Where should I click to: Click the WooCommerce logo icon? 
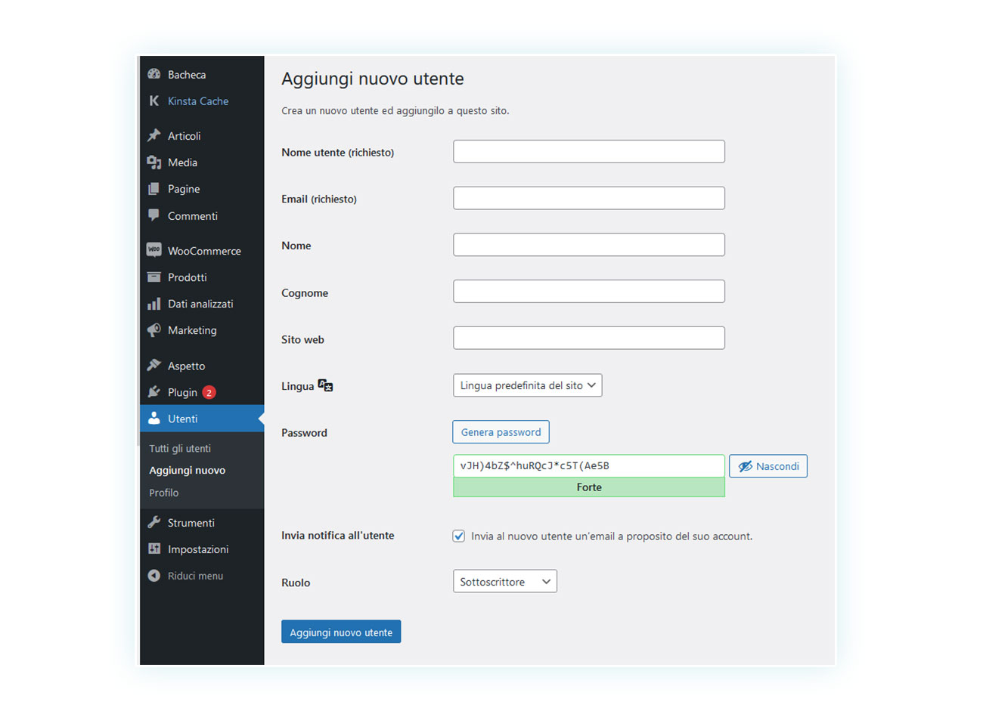154,250
